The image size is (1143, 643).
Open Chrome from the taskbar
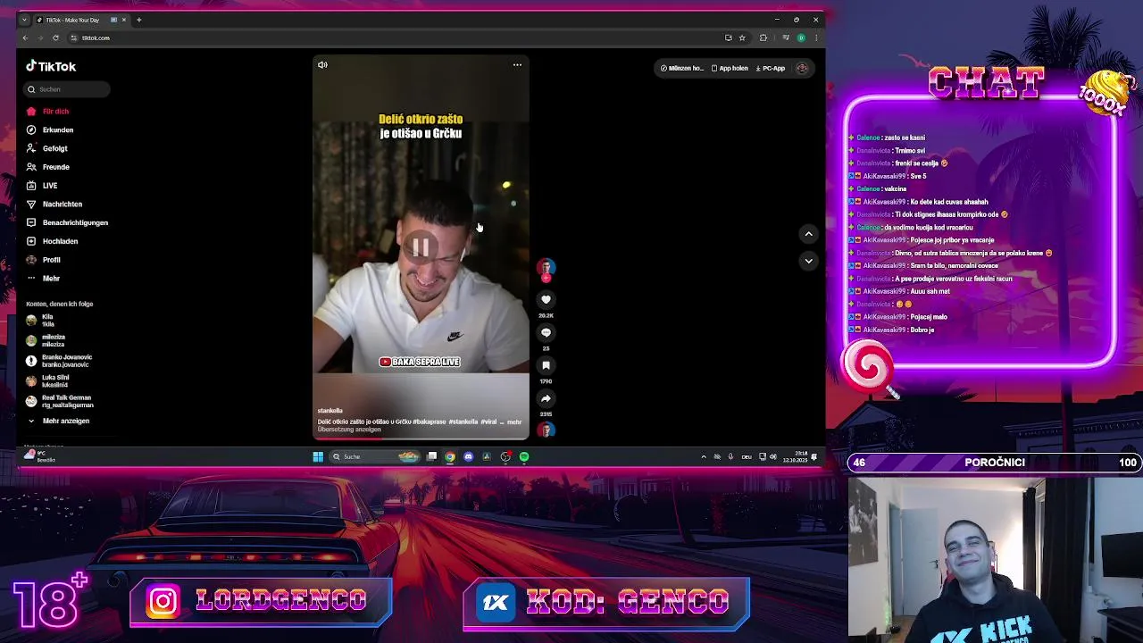450,456
